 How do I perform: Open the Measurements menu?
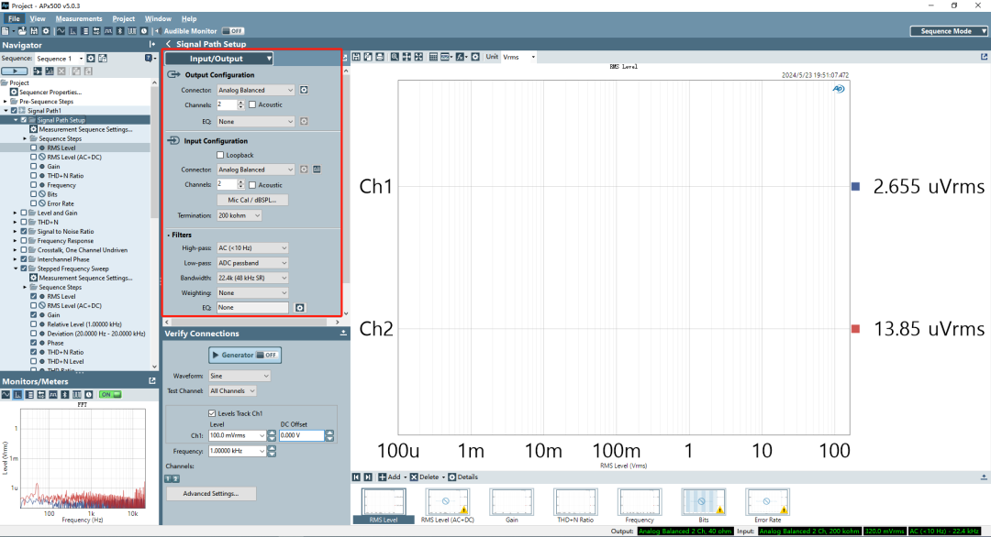(78, 18)
